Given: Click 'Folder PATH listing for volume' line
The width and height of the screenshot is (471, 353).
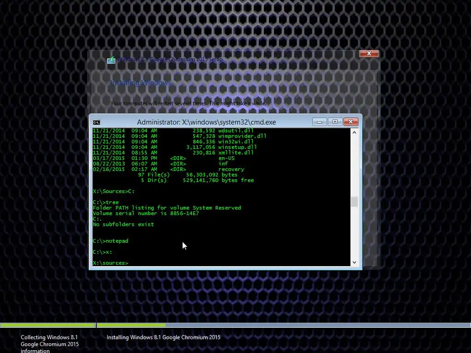Looking at the screenshot, I should [167, 208].
